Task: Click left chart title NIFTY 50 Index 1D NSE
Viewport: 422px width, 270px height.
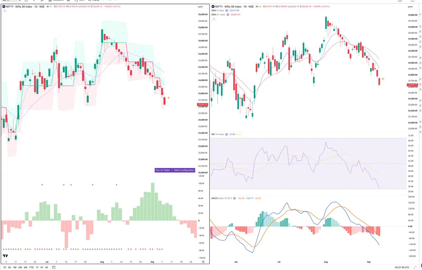Action: (x=26, y=6)
